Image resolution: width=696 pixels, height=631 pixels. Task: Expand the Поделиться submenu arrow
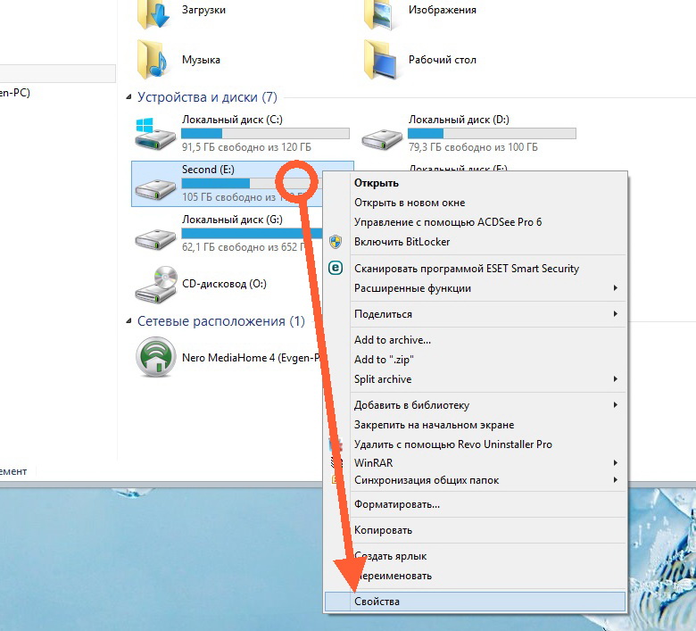[x=615, y=314]
